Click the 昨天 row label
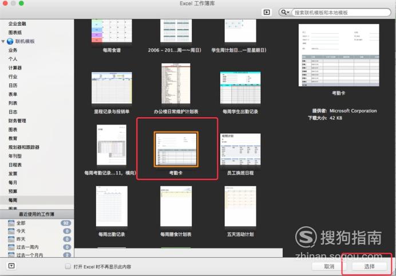 [x=21, y=239]
